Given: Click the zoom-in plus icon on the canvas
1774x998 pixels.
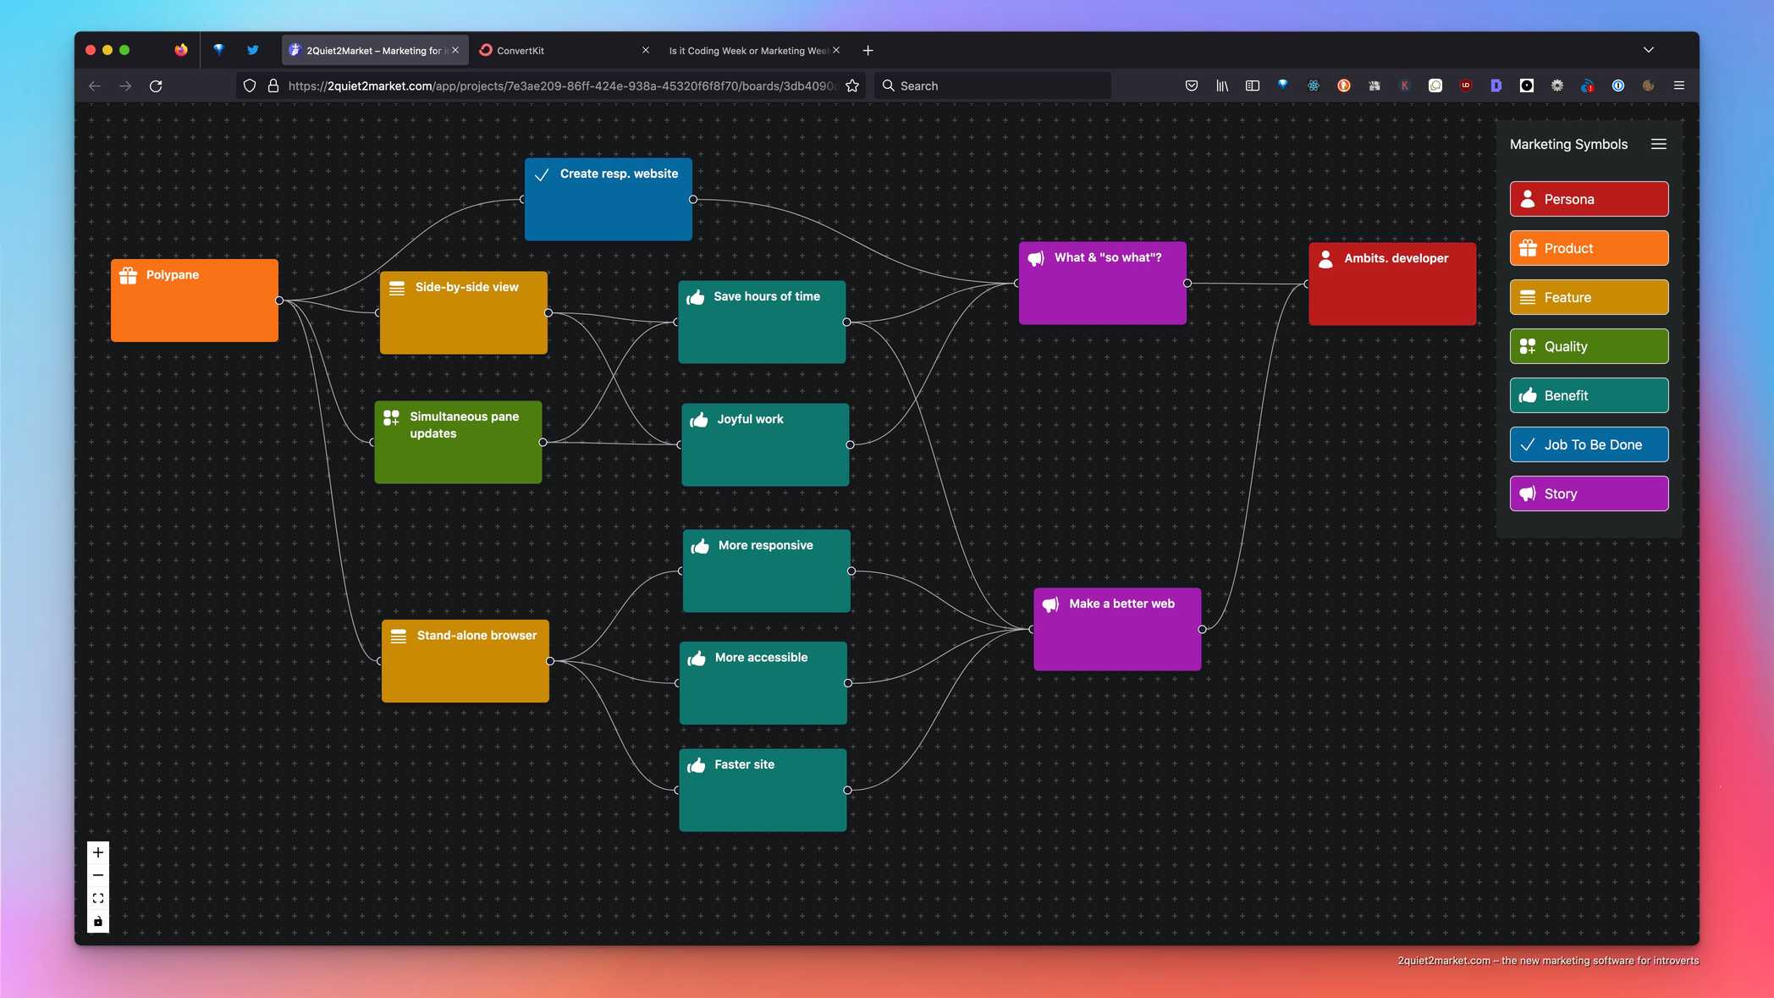Looking at the screenshot, I should [98, 852].
